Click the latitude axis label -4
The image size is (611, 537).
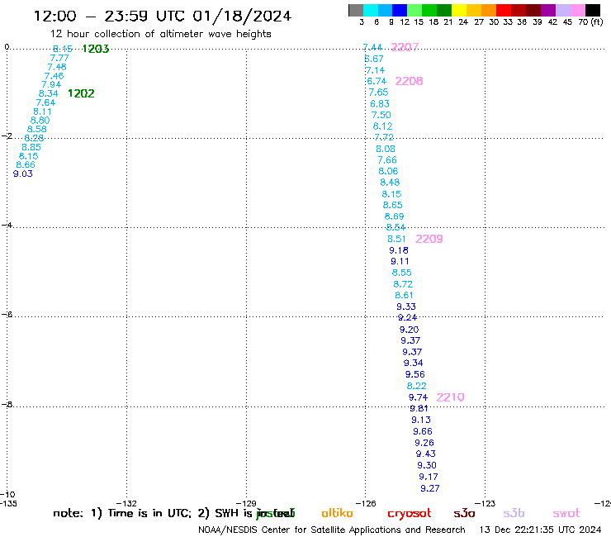[7, 226]
